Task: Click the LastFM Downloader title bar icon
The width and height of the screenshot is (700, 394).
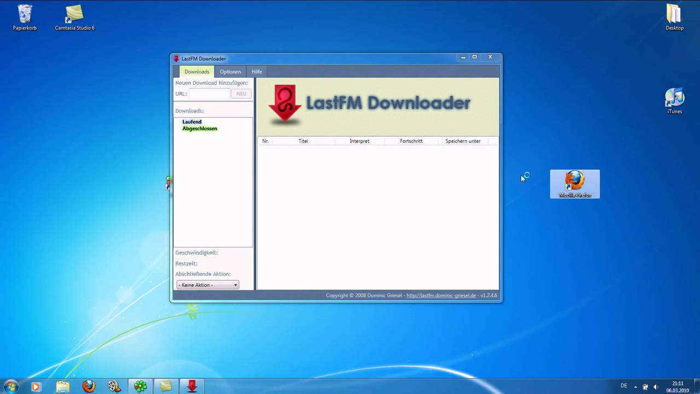Action: (x=176, y=59)
